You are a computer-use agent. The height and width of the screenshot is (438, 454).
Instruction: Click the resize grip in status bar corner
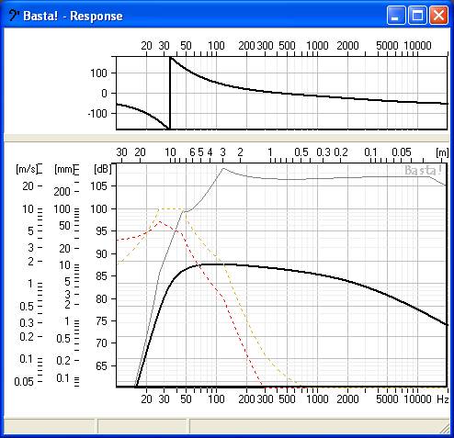445,428
